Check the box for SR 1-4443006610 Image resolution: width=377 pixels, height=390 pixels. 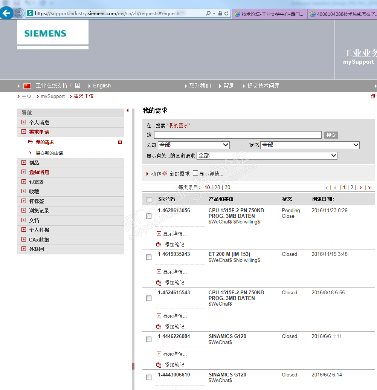149,377
